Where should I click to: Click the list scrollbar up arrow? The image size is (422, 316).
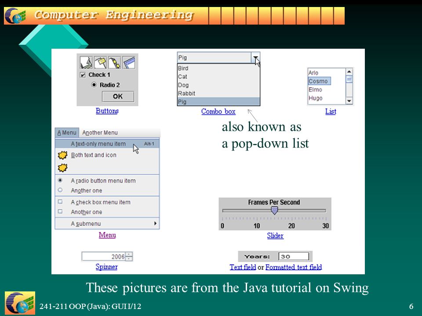point(349,72)
